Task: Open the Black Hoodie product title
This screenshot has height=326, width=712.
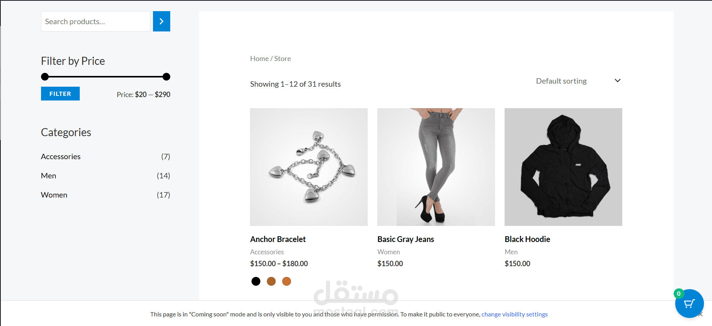Action: [x=527, y=239]
